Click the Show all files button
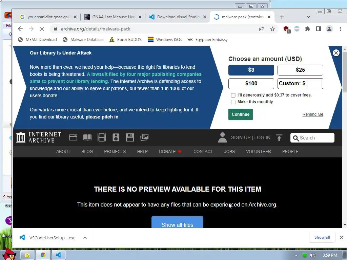347x260 pixels. (x=177, y=222)
